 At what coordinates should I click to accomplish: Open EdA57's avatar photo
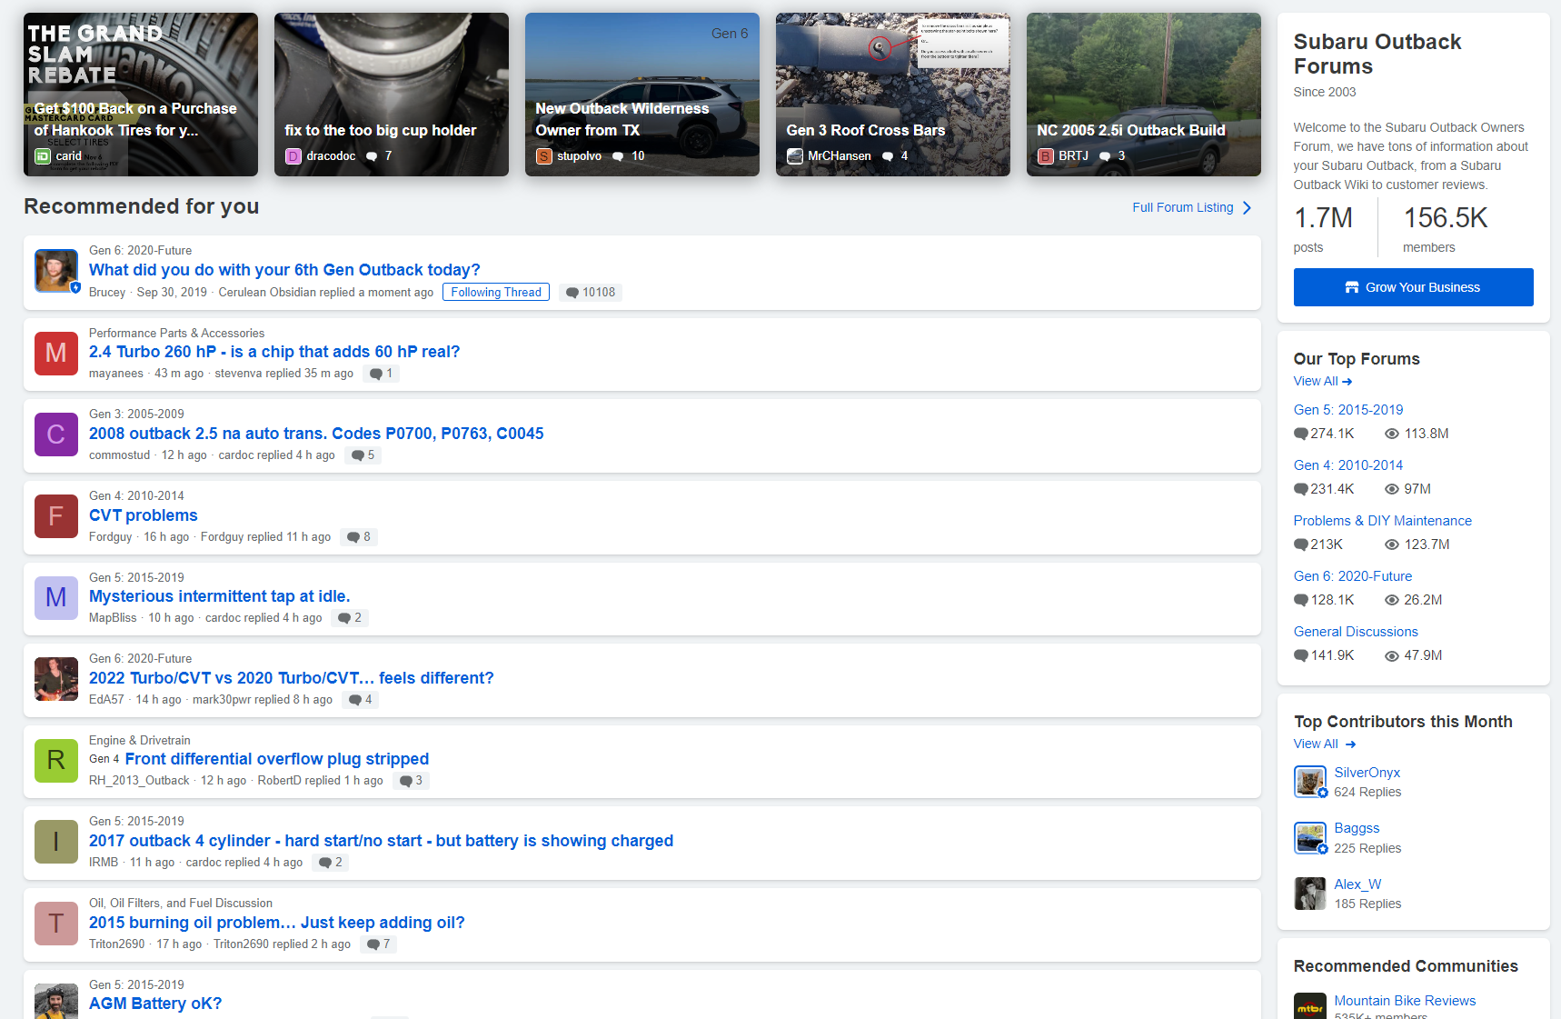click(x=56, y=679)
